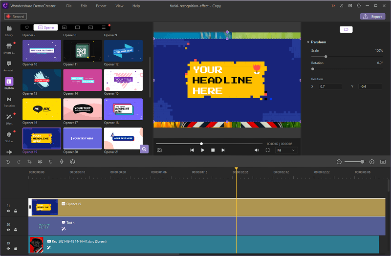Screen dimensions: 391x256
Task: Switch to the third caption category tab
Action: tap(78, 27)
